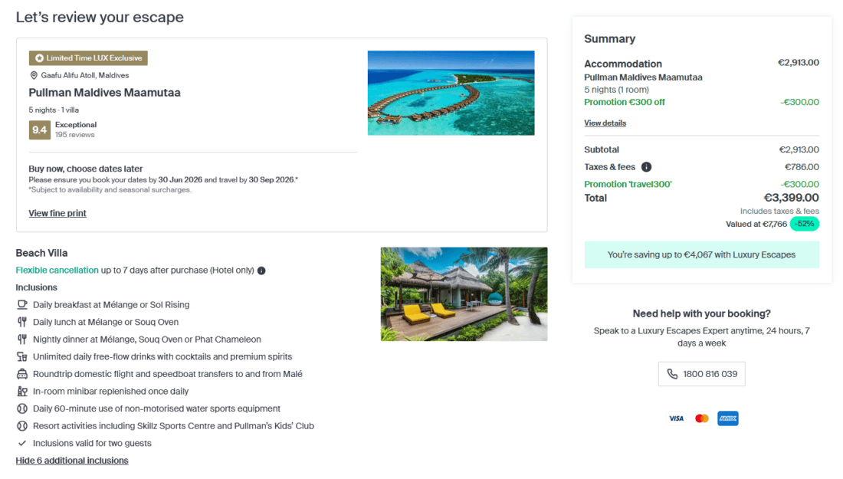Click the American Express logo
Image resolution: width=843 pixels, height=479 pixels.
pos(727,418)
